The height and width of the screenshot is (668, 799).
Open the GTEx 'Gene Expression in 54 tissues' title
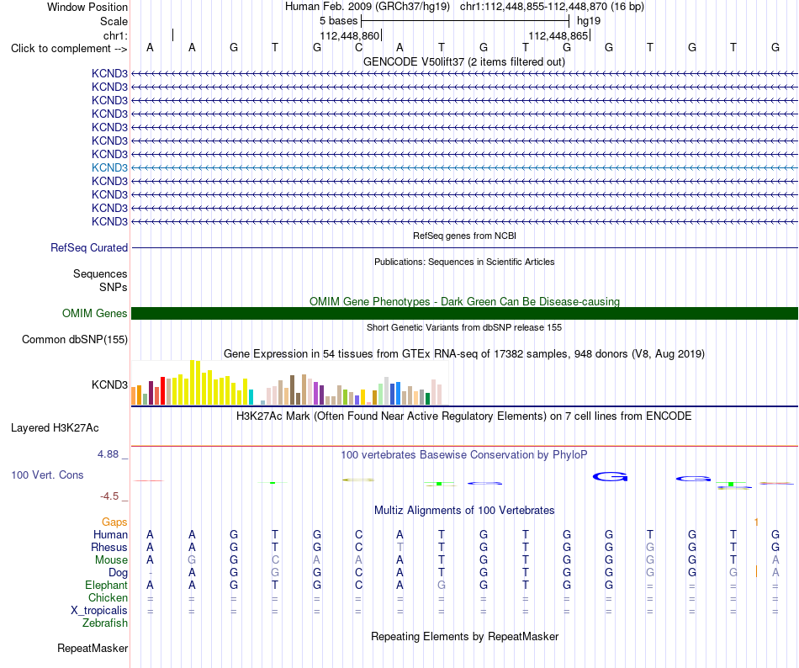pos(463,353)
